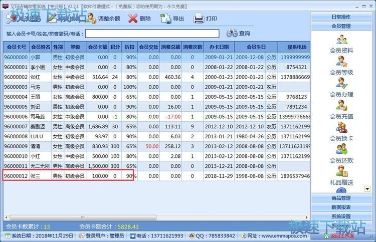Sort by 办卡日期 column header

tap(219, 47)
